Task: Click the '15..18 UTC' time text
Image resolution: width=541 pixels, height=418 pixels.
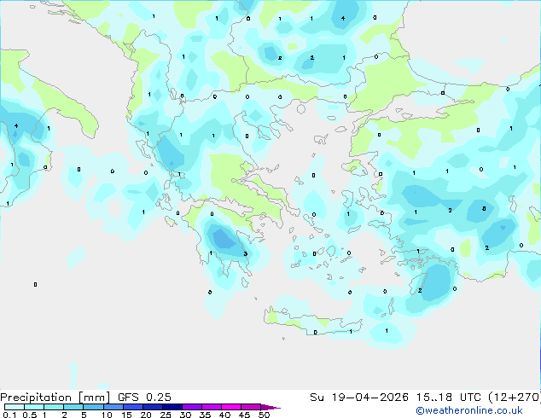Action: point(448,398)
